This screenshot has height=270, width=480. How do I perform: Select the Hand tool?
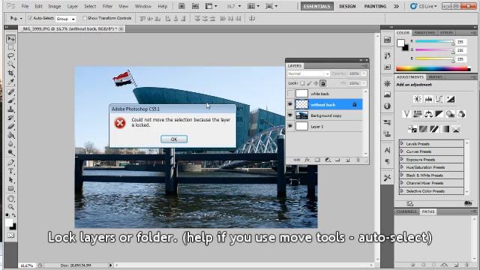(x=11, y=198)
